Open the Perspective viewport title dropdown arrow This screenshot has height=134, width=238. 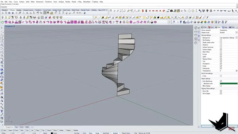[x=14, y=26]
